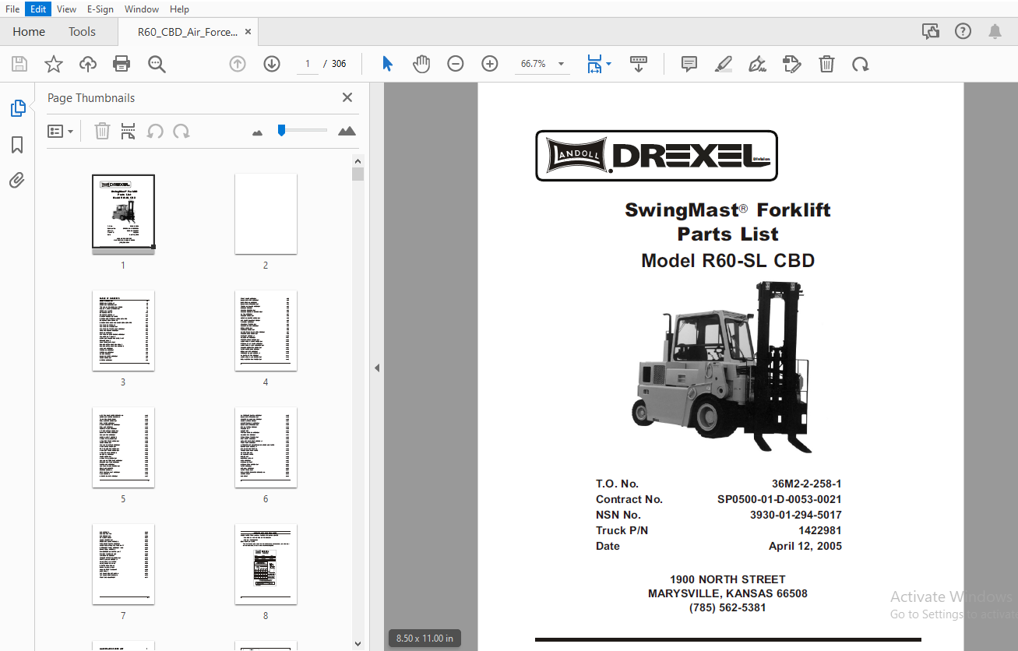Viewport: 1018px width, 651px height.
Task: Select the Highlight text pen
Action: [x=724, y=64]
